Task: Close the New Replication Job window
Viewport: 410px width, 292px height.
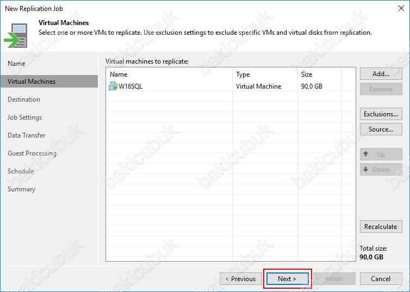Action: click(x=401, y=8)
